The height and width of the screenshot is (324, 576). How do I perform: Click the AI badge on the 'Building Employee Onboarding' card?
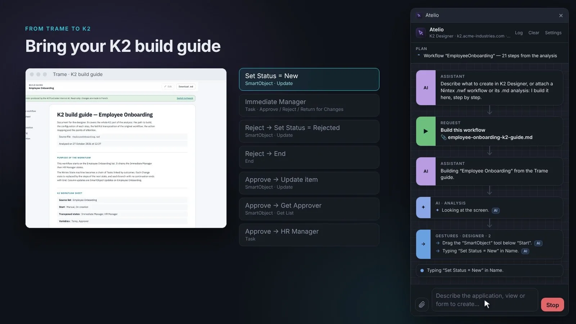[x=426, y=171]
